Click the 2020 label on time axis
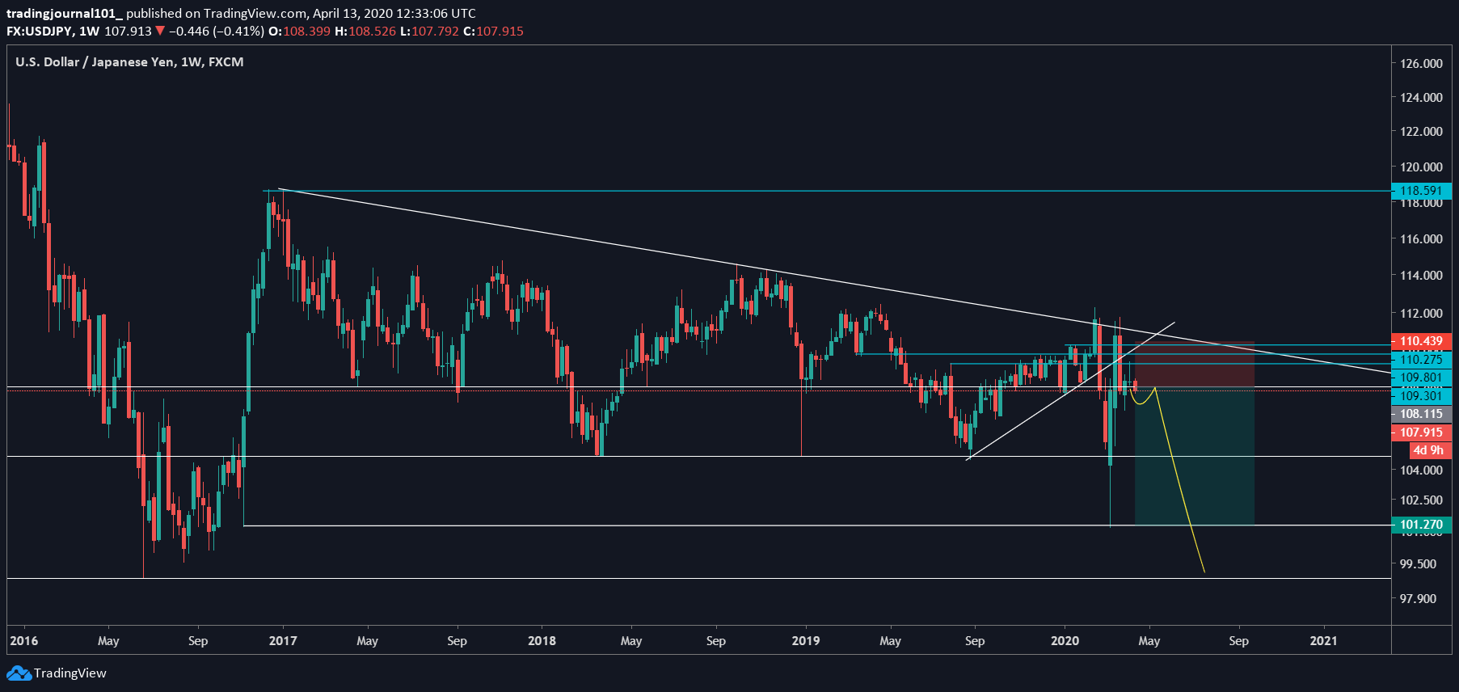The width and height of the screenshot is (1459, 692). (1065, 640)
